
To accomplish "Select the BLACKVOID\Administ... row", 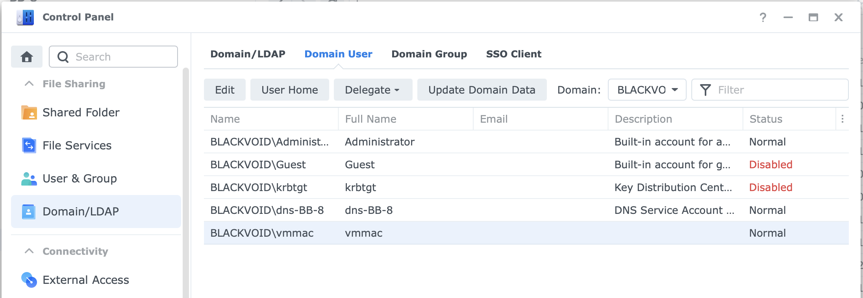I will click(526, 142).
